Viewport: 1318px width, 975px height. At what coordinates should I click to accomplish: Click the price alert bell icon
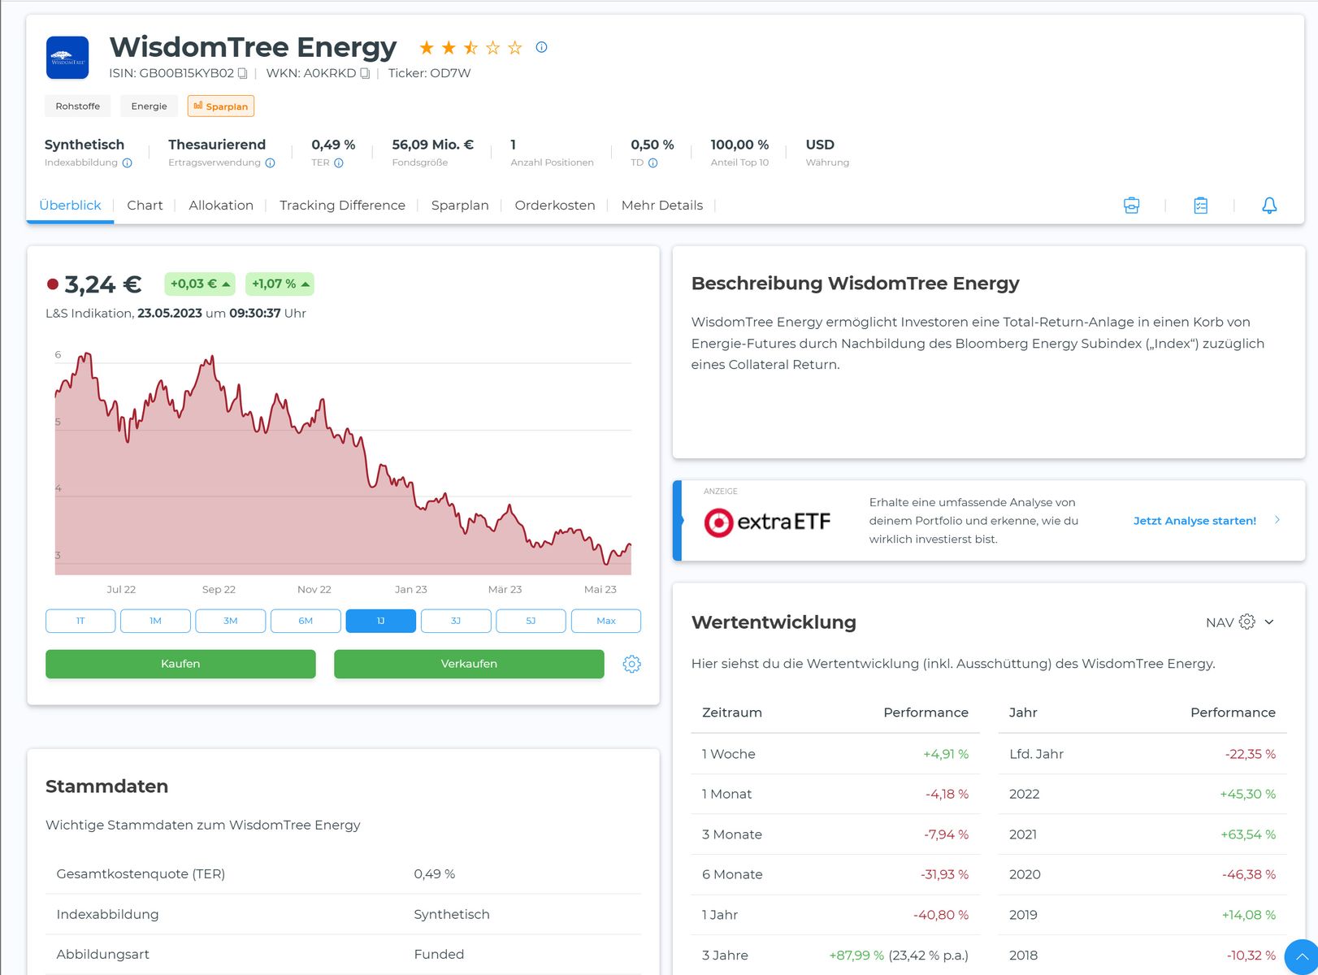[x=1268, y=206]
